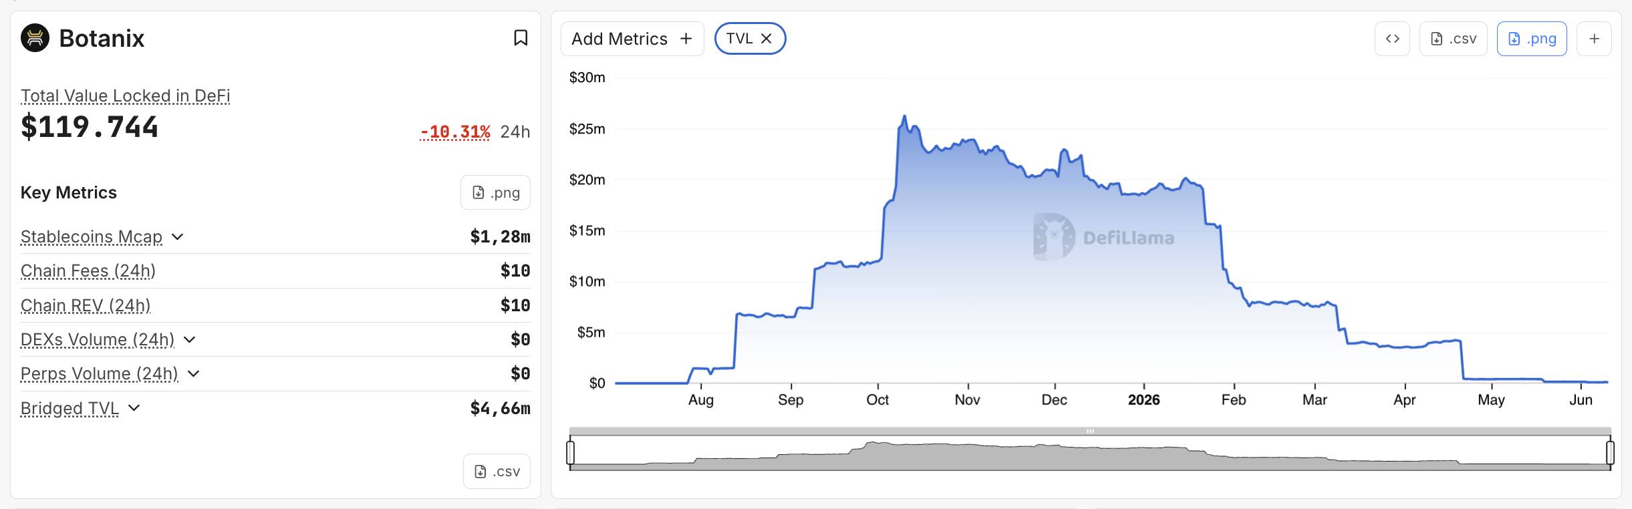Expand Stablecoins Mcap details
Viewport: 1632px width, 509px height.
click(178, 236)
